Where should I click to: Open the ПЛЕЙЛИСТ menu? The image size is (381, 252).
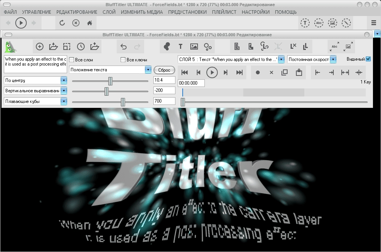point(224,12)
